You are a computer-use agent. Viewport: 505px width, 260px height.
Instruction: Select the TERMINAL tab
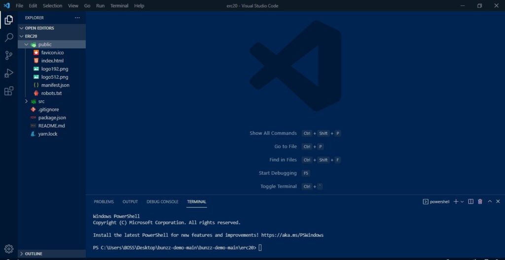[x=196, y=202]
